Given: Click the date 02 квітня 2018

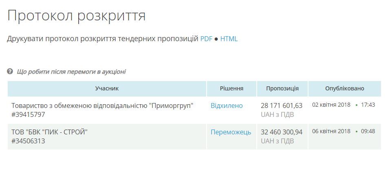Looking at the screenshot, I should 331,105.
